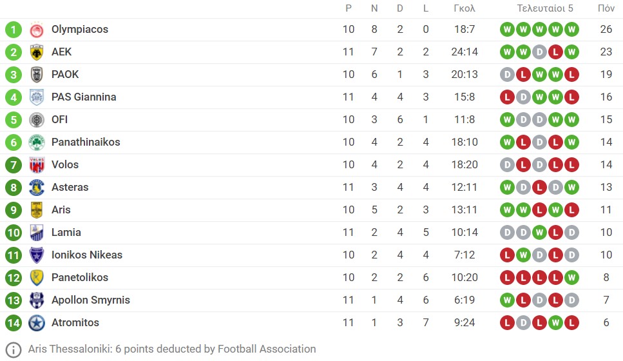Screen dimensions: 623x361
Task: Click the Atromitos star emblem
Action: tap(37, 323)
